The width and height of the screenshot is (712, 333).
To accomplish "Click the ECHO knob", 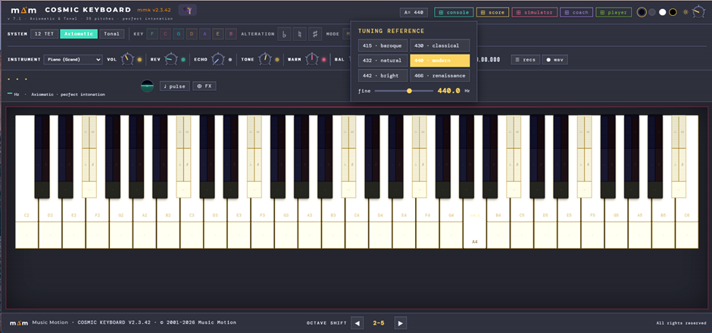I will [x=218, y=59].
